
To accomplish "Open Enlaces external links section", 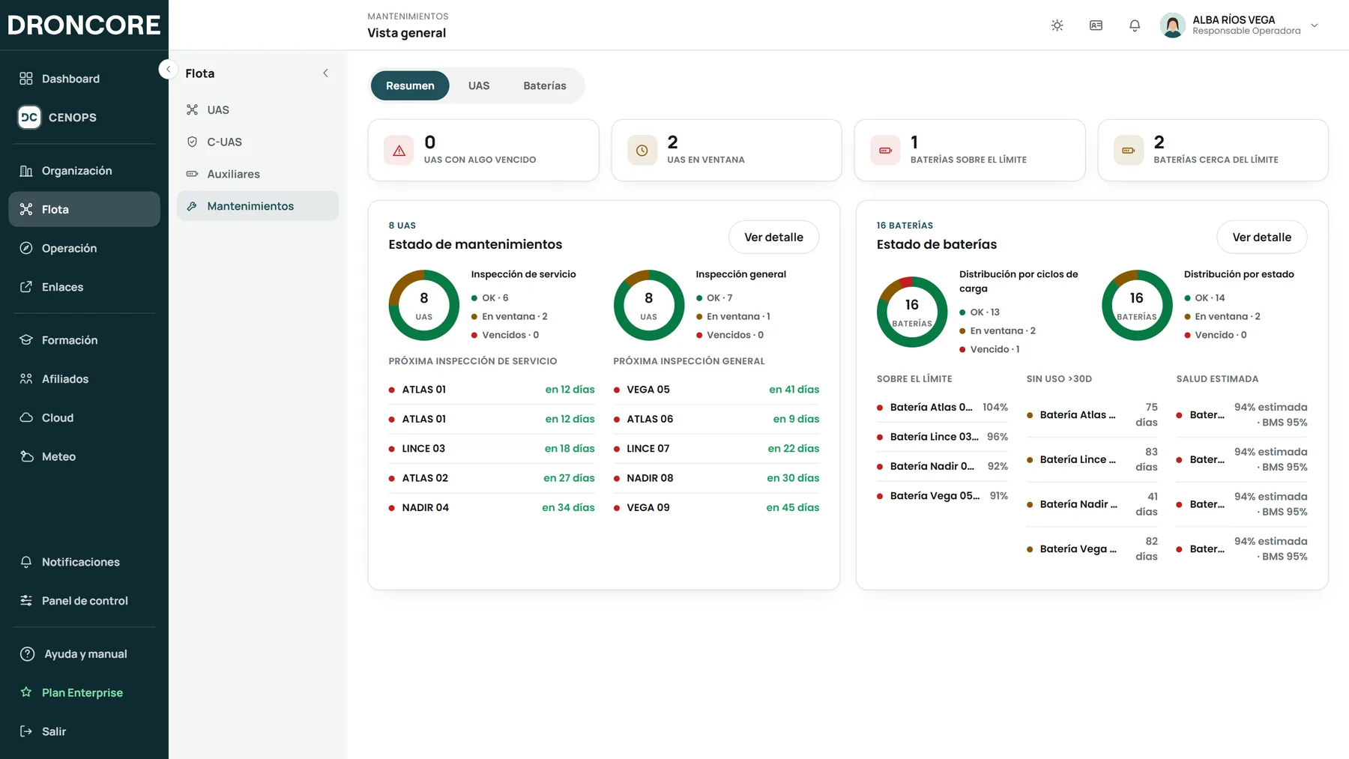I will (x=84, y=287).
